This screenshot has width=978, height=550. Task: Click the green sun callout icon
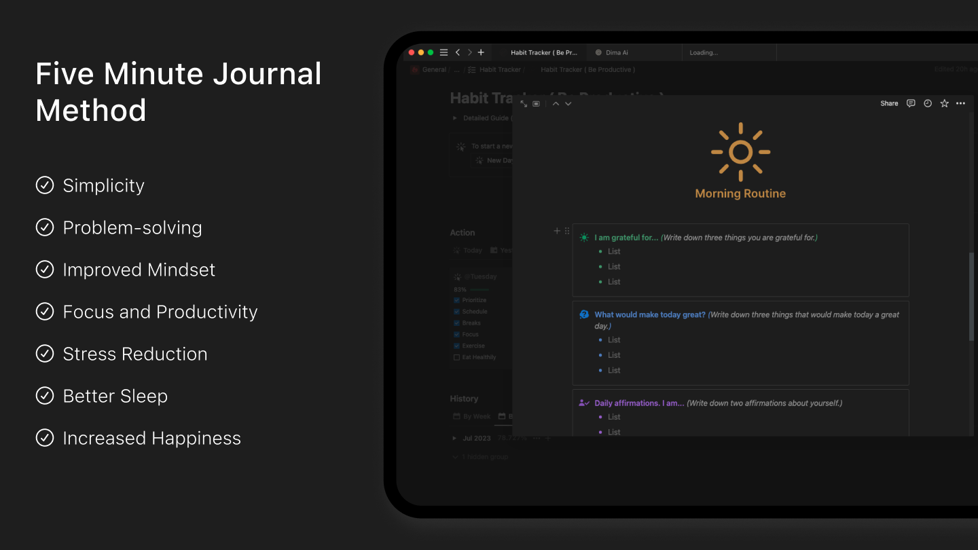click(584, 238)
